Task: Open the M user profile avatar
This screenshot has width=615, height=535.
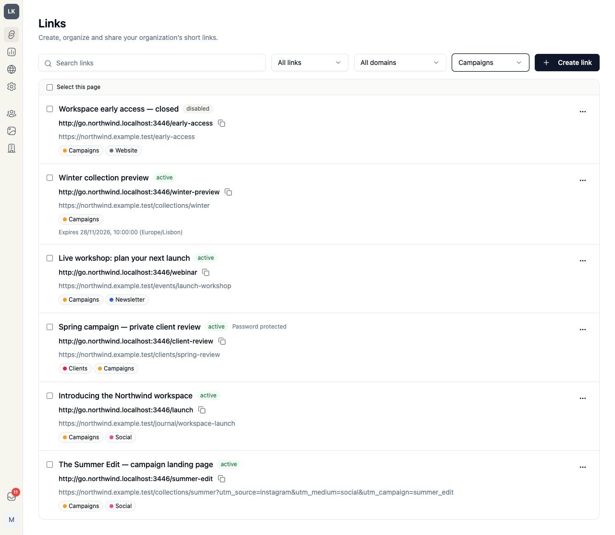Action: (x=12, y=520)
